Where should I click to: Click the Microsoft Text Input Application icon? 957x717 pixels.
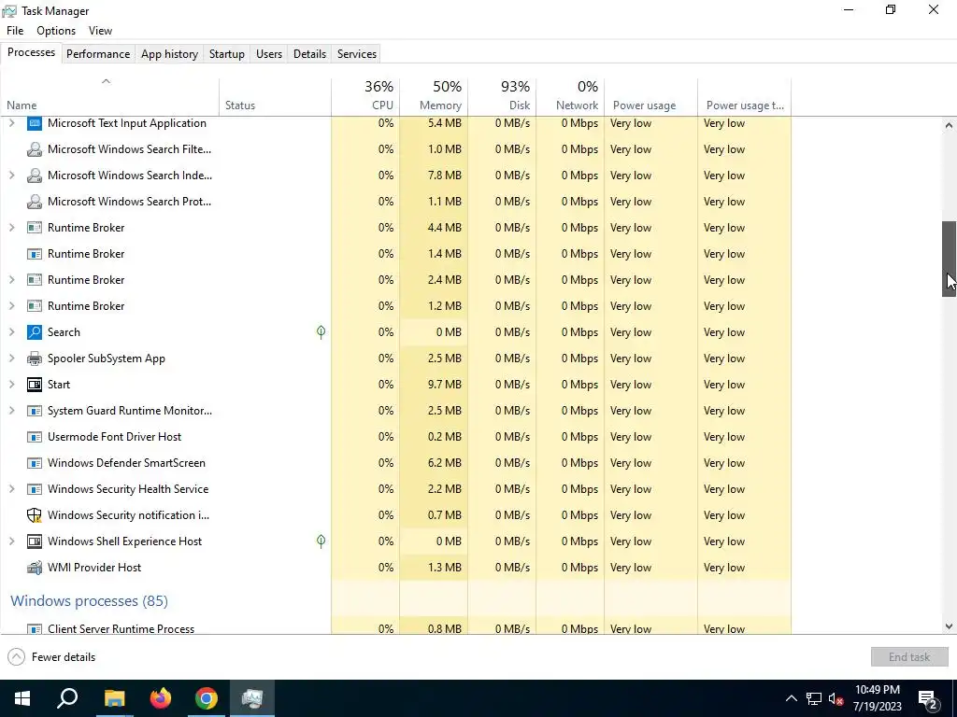(x=35, y=123)
